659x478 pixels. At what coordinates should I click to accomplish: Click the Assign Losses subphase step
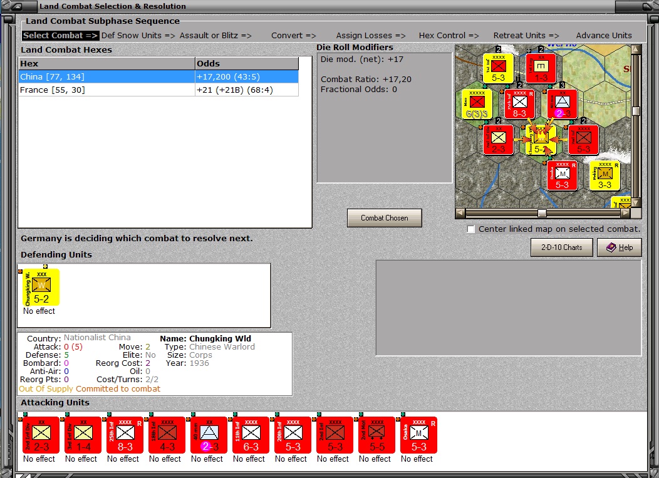371,35
